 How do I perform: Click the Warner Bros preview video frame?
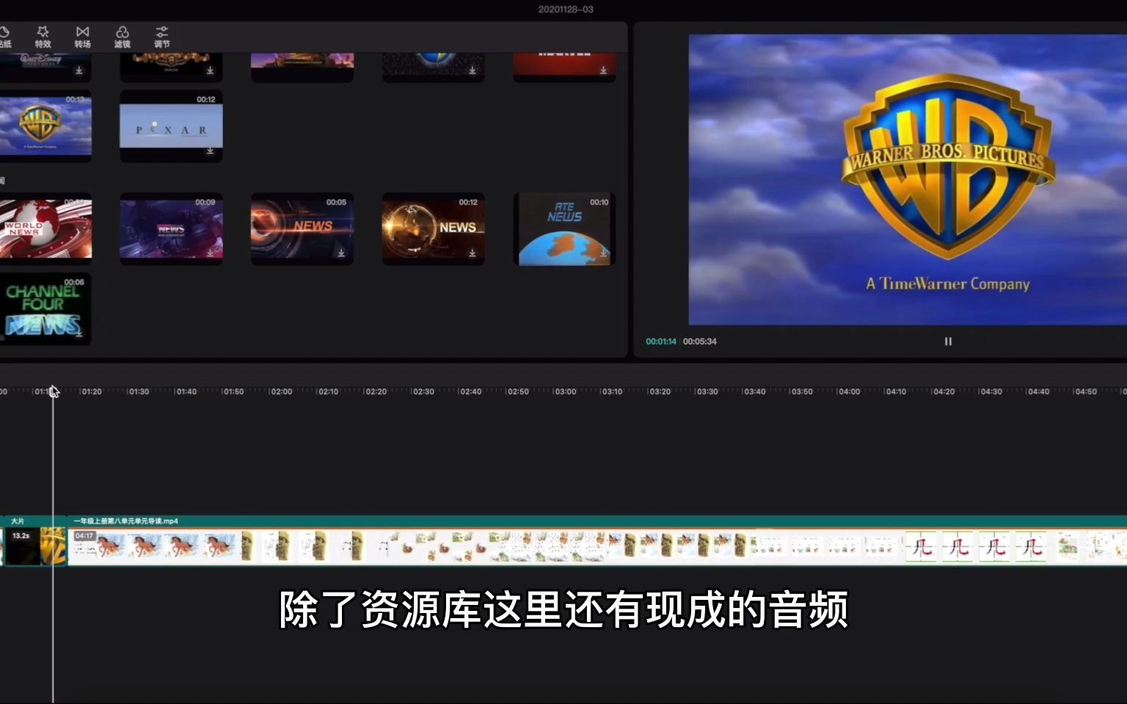(908, 180)
